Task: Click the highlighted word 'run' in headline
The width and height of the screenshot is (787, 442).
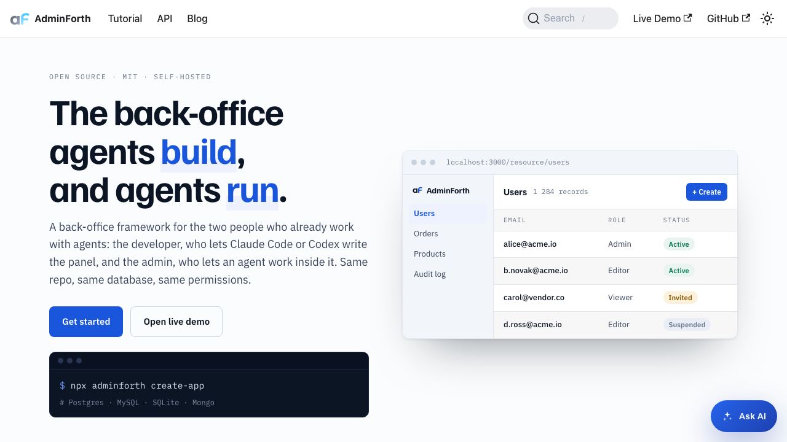Action: (x=252, y=191)
